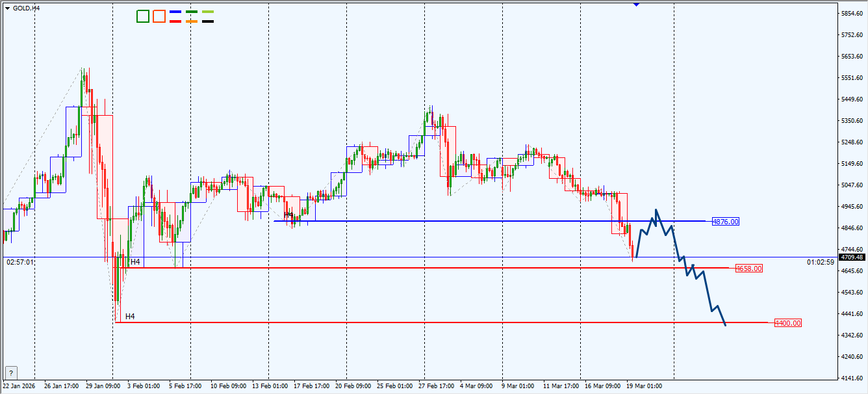Click the orange square outline icon
The width and height of the screenshot is (868, 394).
[x=159, y=16]
